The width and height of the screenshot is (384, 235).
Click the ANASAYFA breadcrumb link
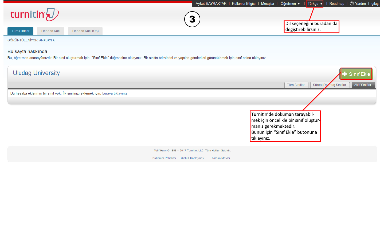click(x=47, y=40)
